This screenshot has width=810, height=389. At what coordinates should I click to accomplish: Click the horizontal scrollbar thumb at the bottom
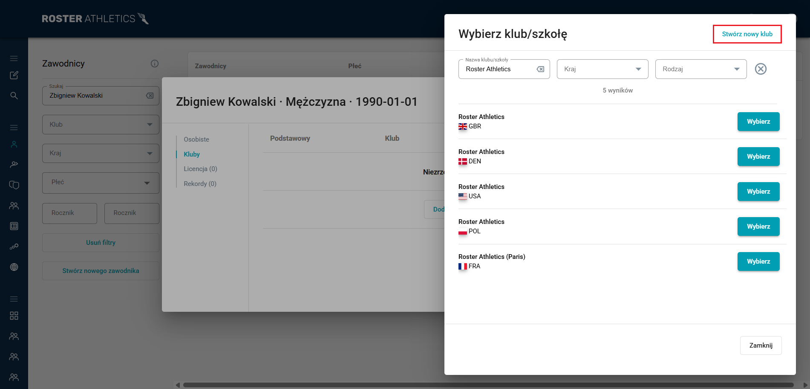[x=488, y=385]
